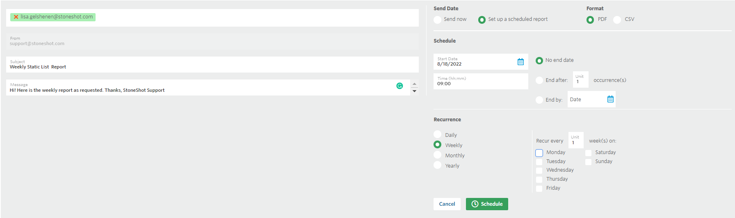Select the End by date radio button
Viewport: 735px width, 218px height.
point(539,100)
